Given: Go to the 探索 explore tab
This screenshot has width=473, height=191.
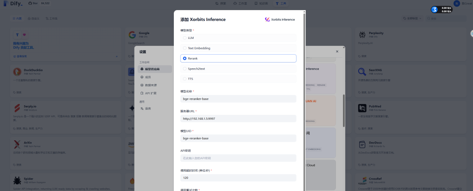Looking at the screenshot, I should 221,3.
